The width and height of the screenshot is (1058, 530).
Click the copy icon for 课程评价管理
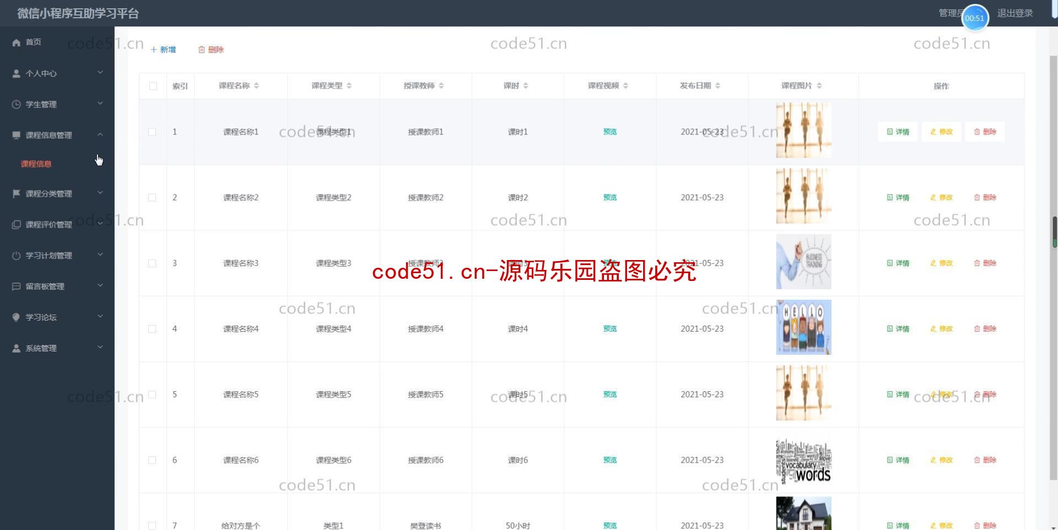(x=17, y=224)
